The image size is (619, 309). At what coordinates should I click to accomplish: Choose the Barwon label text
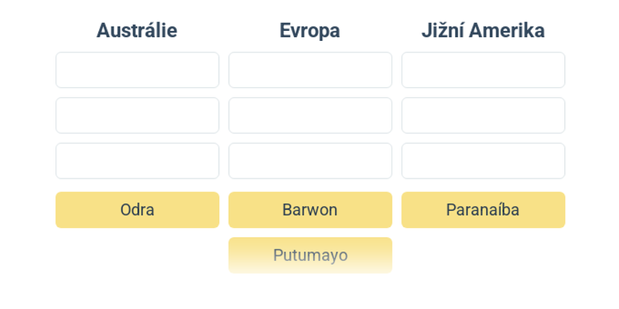pos(310,209)
